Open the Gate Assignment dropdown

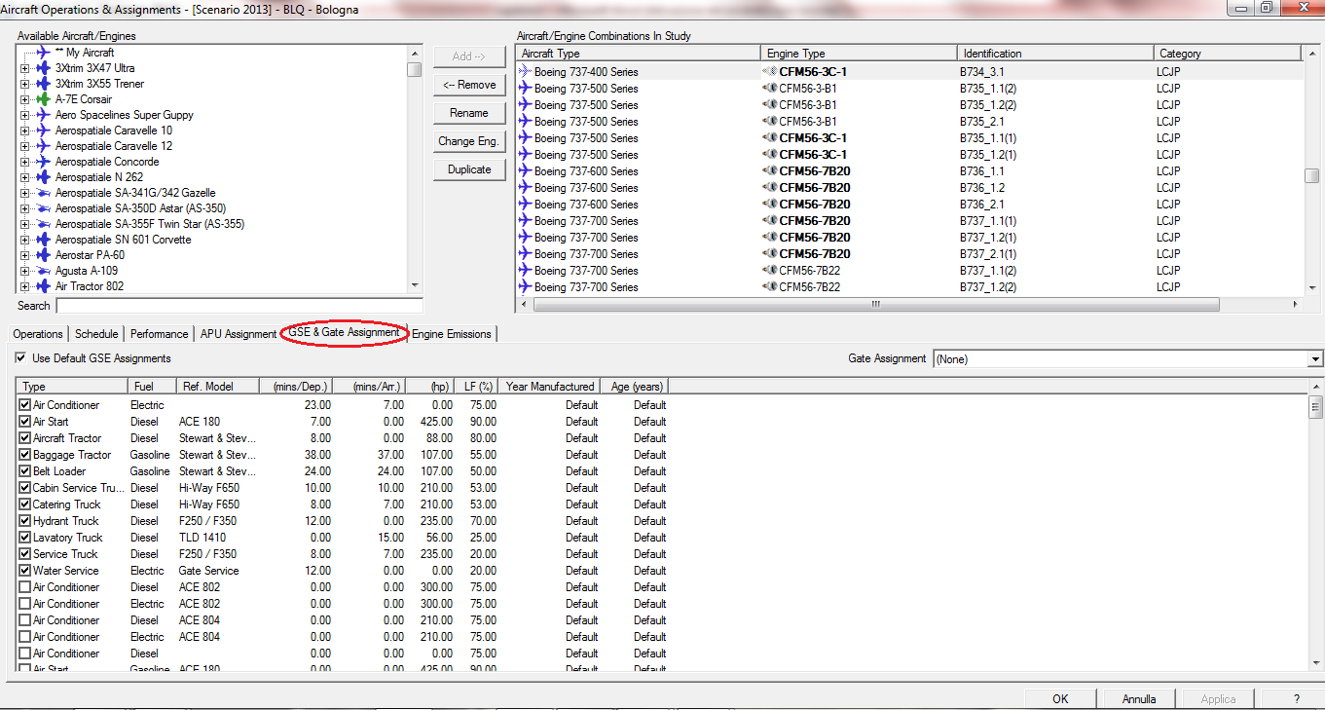coord(1315,359)
